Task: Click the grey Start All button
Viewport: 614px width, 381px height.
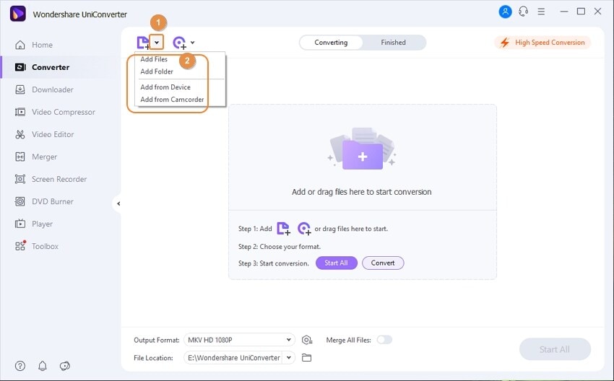Action: (x=555, y=349)
